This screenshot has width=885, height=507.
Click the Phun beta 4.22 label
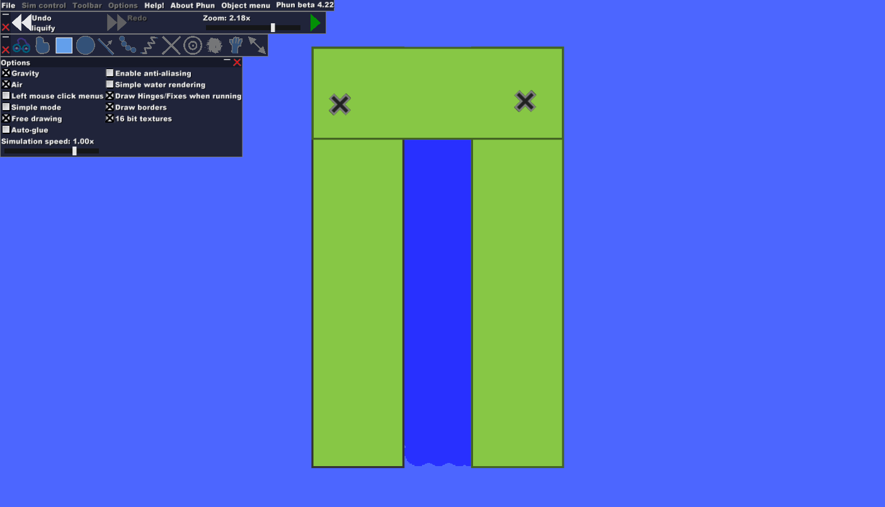click(305, 5)
